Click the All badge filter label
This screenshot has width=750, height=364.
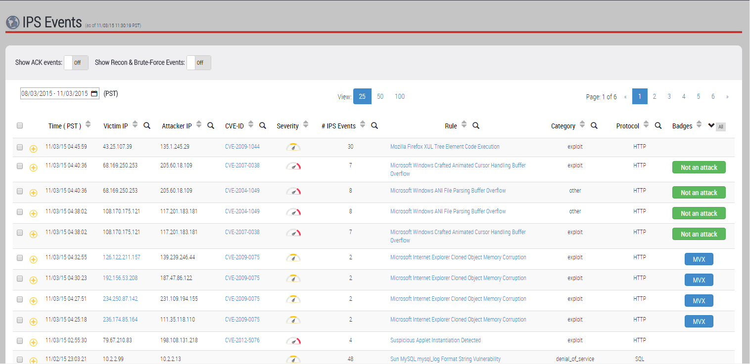point(721,127)
